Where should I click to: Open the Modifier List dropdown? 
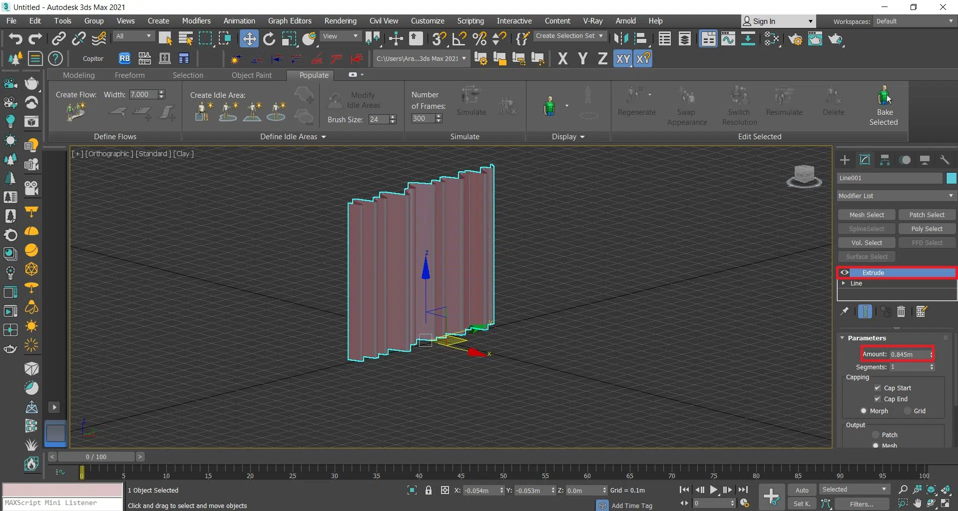pos(896,196)
